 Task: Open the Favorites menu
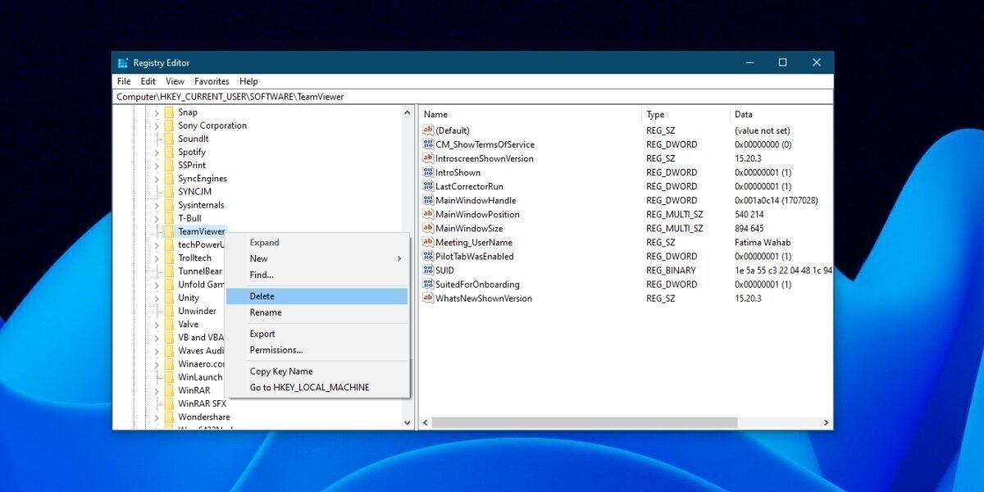coord(212,80)
